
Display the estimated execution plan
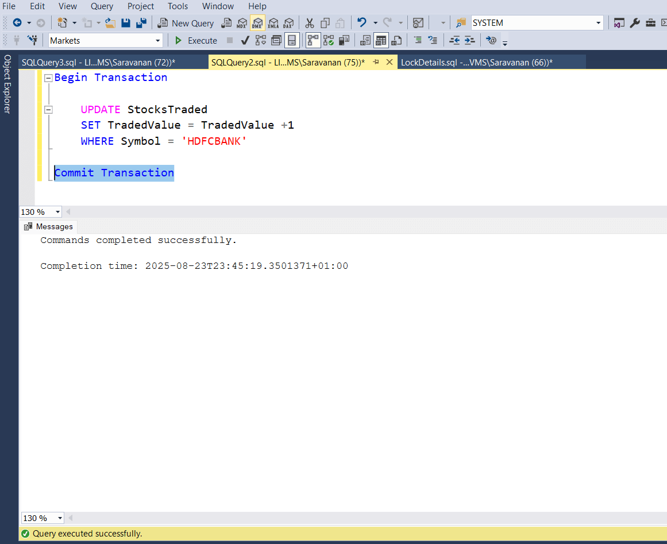260,40
